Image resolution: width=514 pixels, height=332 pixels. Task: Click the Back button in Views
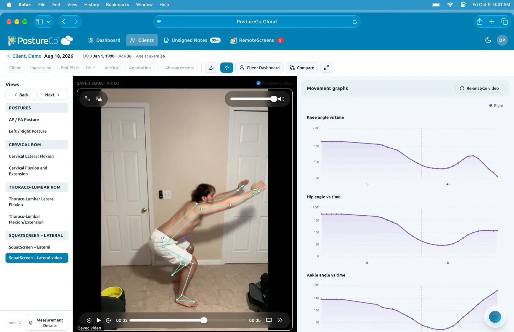[21, 95]
